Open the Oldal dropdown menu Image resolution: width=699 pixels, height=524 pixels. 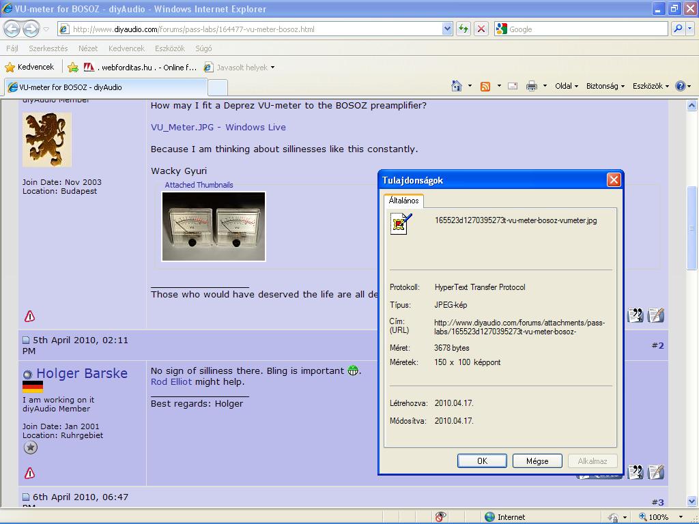coord(566,86)
